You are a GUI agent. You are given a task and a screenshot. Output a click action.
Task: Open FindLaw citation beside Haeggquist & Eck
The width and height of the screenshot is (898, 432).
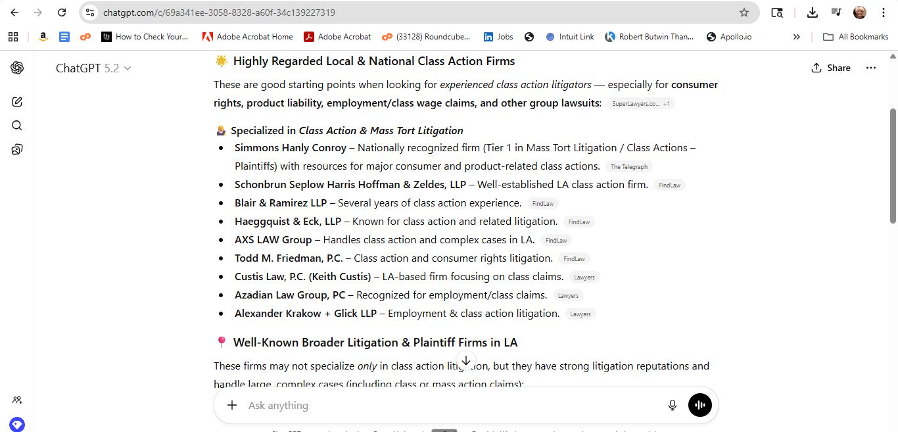click(x=579, y=222)
